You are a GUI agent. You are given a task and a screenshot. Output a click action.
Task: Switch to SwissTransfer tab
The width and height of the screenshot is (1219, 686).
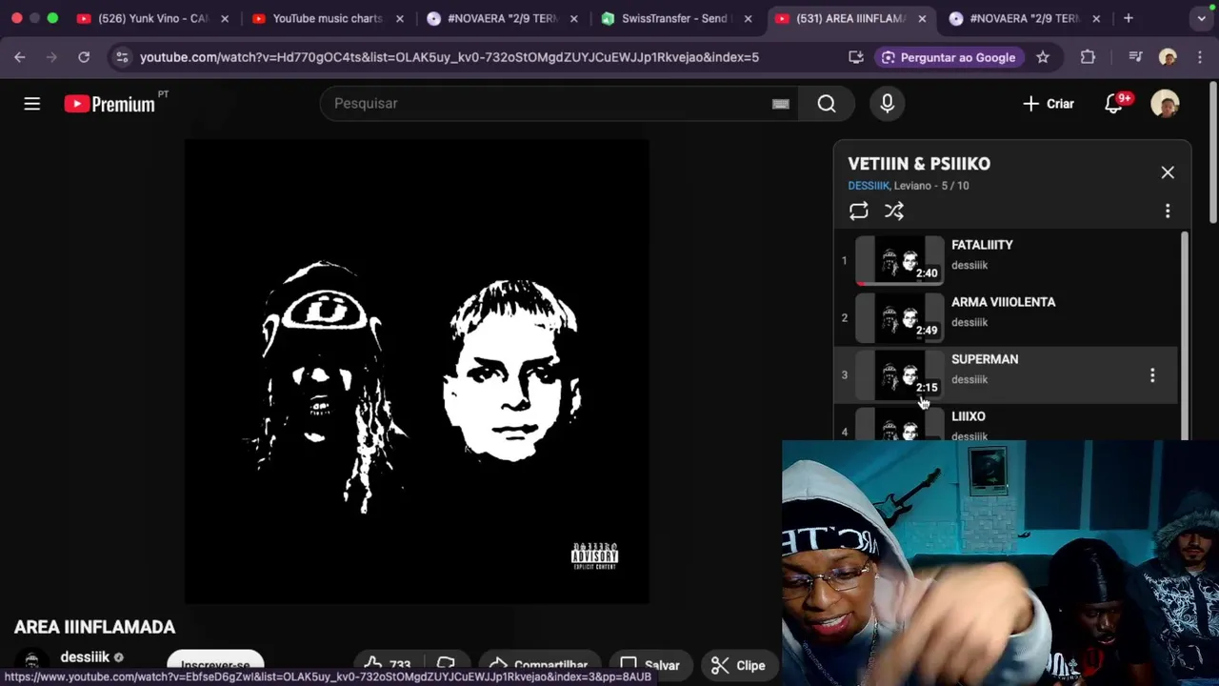pyautogui.click(x=675, y=18)
